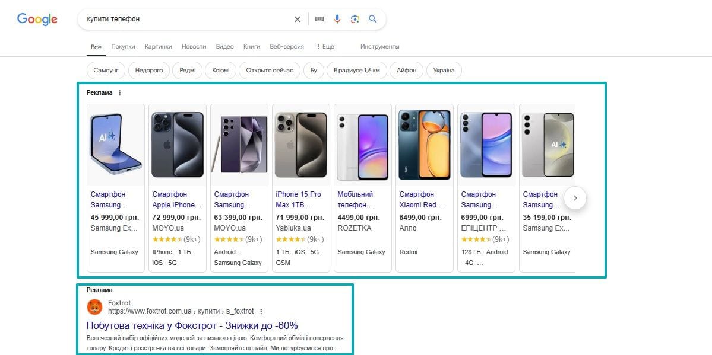Open iPhone 15 Pro Max 1TB link
Screen dimensions: 712x355
[299, 200]
